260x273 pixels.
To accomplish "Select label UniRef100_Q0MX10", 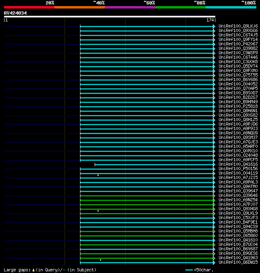I will [x=238, y=151].
